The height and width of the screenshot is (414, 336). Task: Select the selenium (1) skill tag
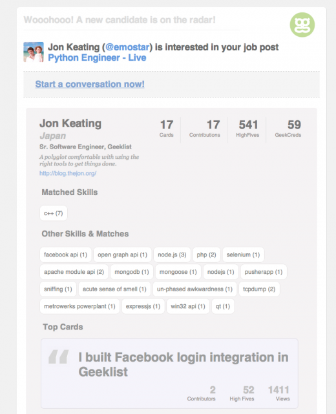pyautogui.click(x=244, y=254)
